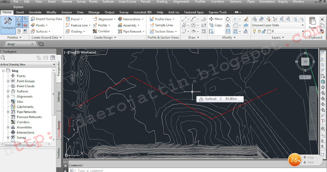This screenshot has width=327, height=172.
Task: Open the Surfaces menu in the menu bar
Action: coord(108,2)
